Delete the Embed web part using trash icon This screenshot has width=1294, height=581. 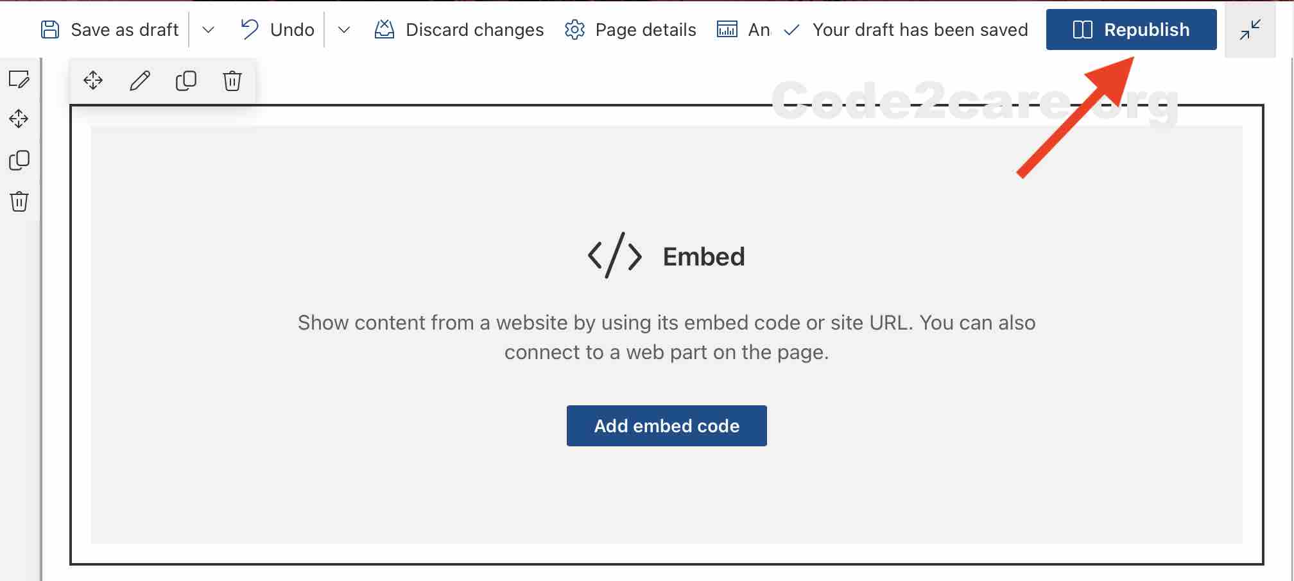click(x=232, y=81)
